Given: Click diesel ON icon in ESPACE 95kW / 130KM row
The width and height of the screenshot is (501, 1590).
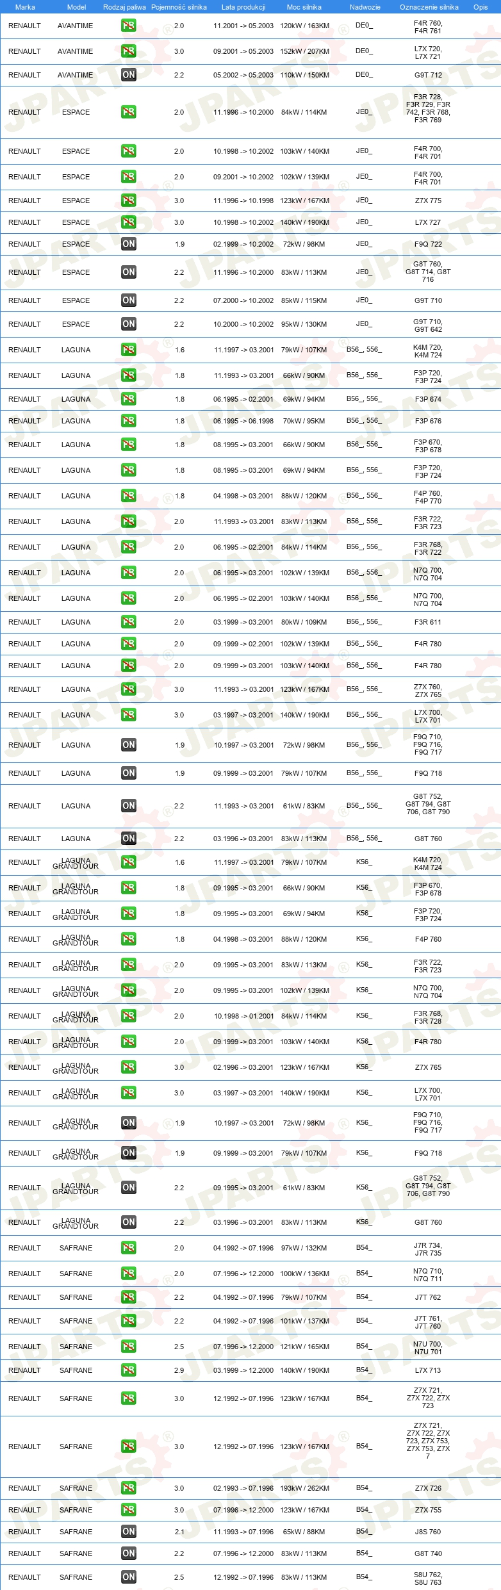Looking at the screenshot, I should [x=129, y=324].
